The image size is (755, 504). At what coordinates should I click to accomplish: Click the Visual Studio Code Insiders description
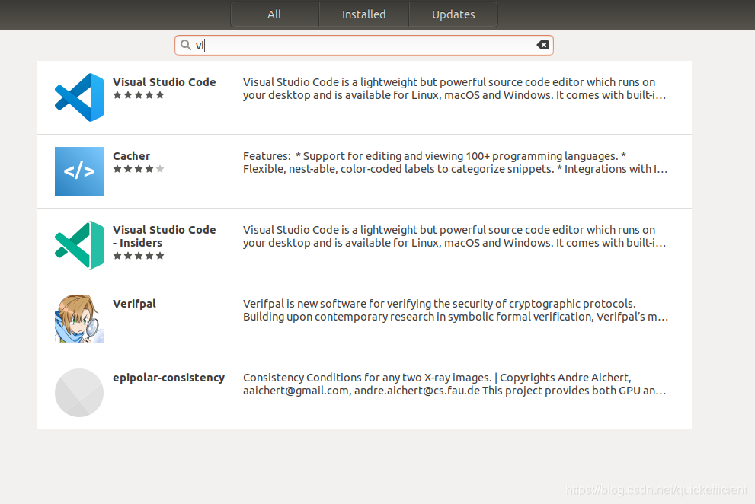coord(455,236)
